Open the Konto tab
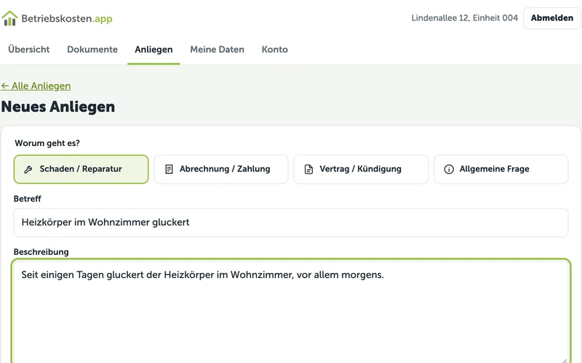This screenshot has width=582, height=363. [275, 49]
